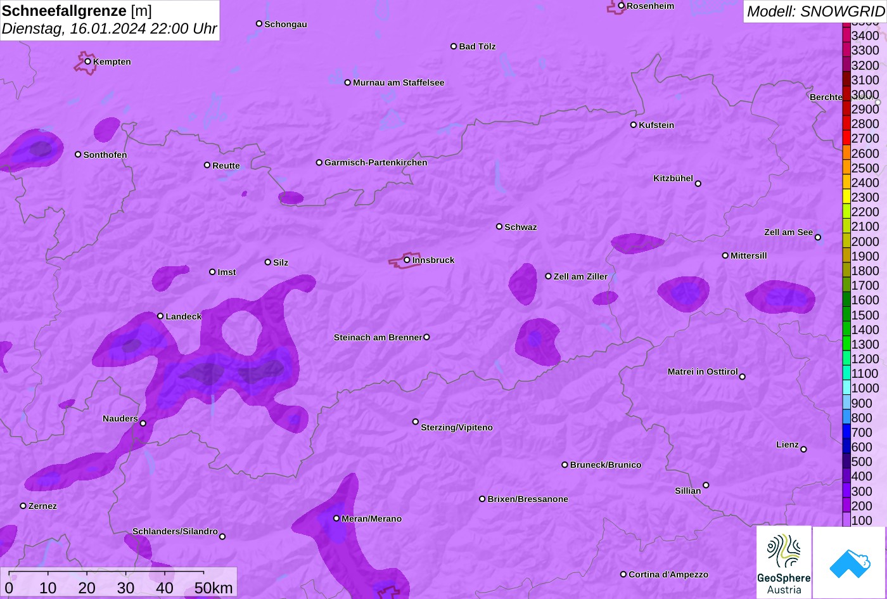This screenshot has height=599, width=887.
Task: Click the Sonthofen location marker
Action: (78, 154)
